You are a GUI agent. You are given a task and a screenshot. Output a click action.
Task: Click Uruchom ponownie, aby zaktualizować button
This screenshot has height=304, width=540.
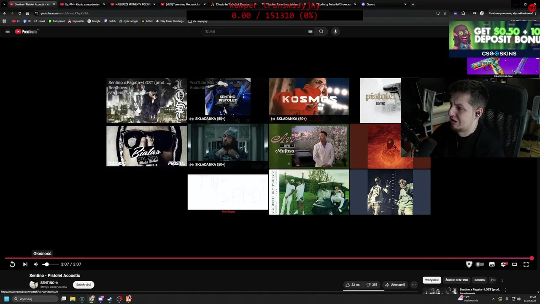coord(513,13)
